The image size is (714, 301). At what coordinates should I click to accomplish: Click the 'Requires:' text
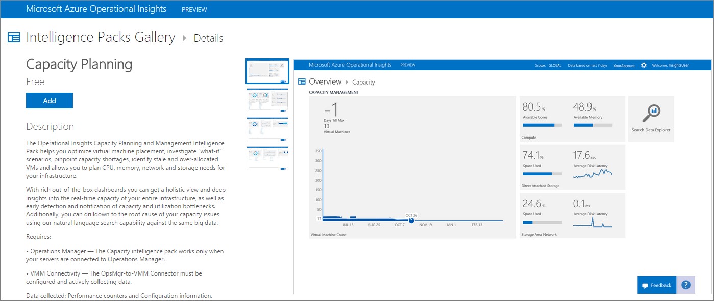tap(38, 237)
